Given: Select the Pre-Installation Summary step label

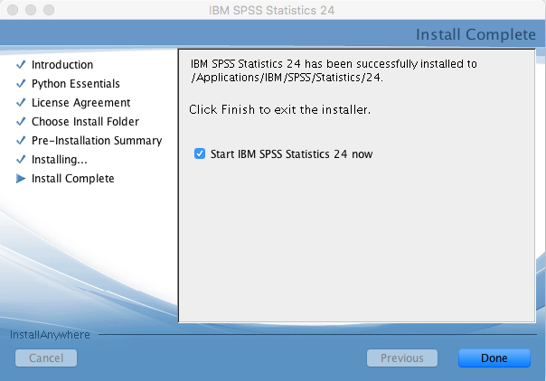Looking at the screenshot, I should point(97,141).
